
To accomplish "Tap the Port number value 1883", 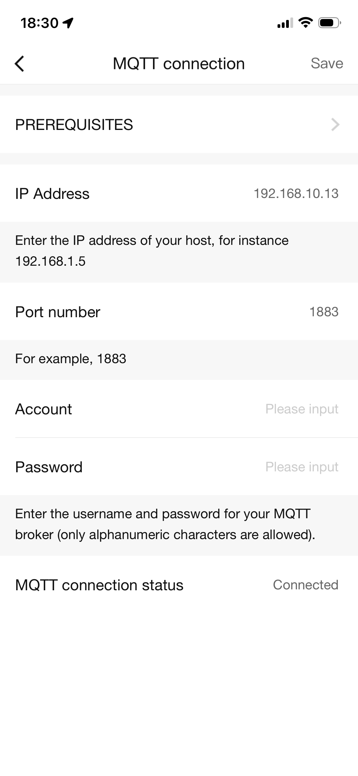I will tap(324, 312).
